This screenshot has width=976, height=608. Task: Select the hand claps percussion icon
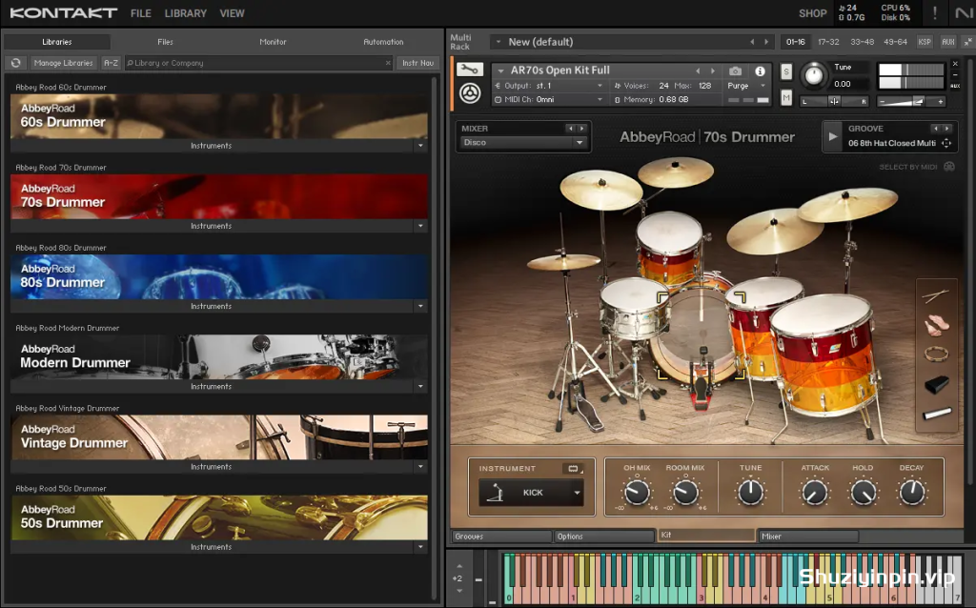[x=936, y=325]
